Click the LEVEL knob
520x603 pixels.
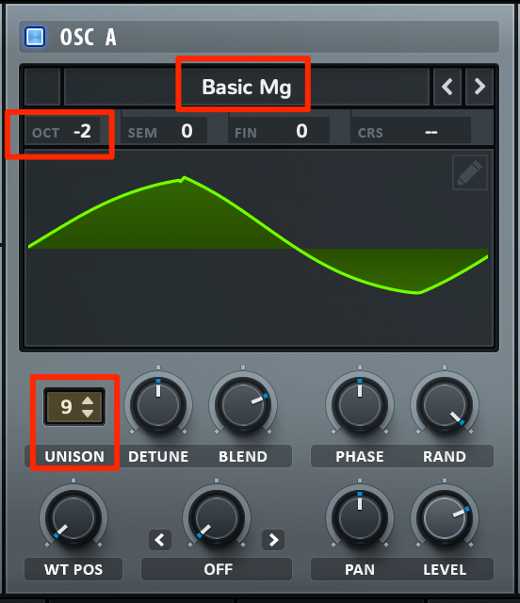click(x=445, y=518)
